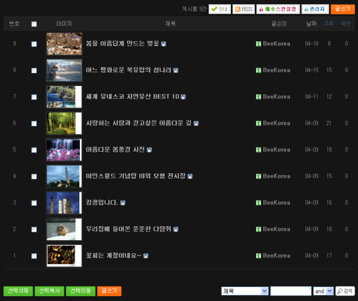The width and height of the screenshot is (358, 301).
Task: Open the and operator dropdown
Action: [x=323, y=291]
